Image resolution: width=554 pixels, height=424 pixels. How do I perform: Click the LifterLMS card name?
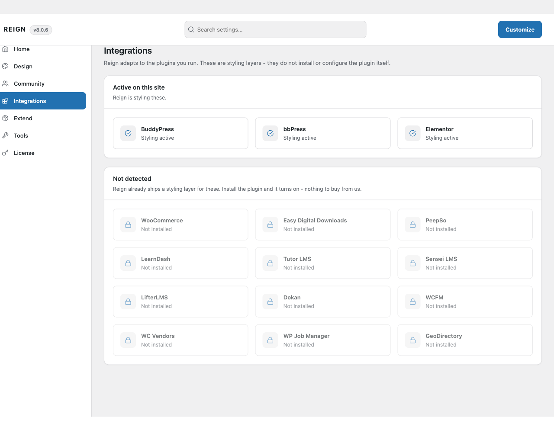tap(155, 297)
